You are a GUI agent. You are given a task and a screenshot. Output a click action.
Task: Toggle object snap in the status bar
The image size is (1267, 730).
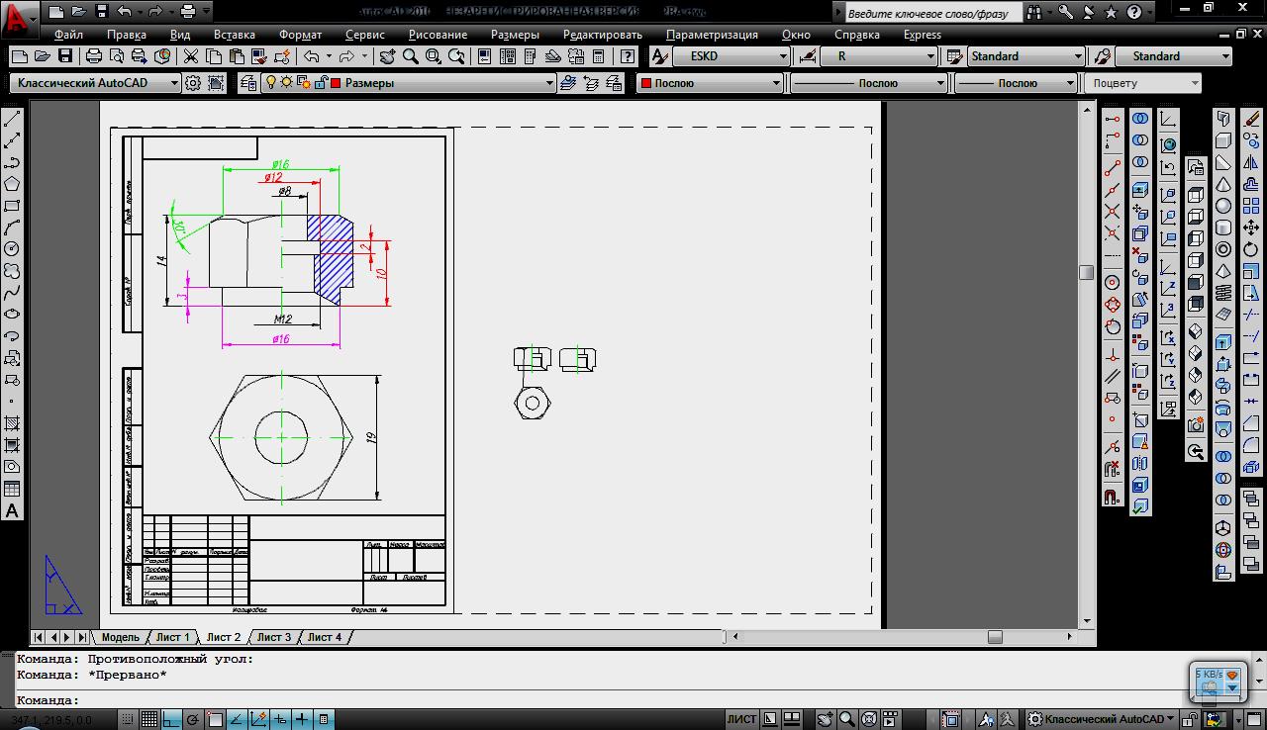pyautogui.click(x=215, y=719)
